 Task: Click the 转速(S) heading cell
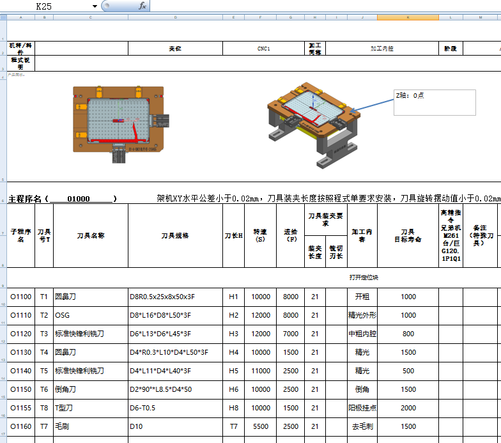coord(260,235)
